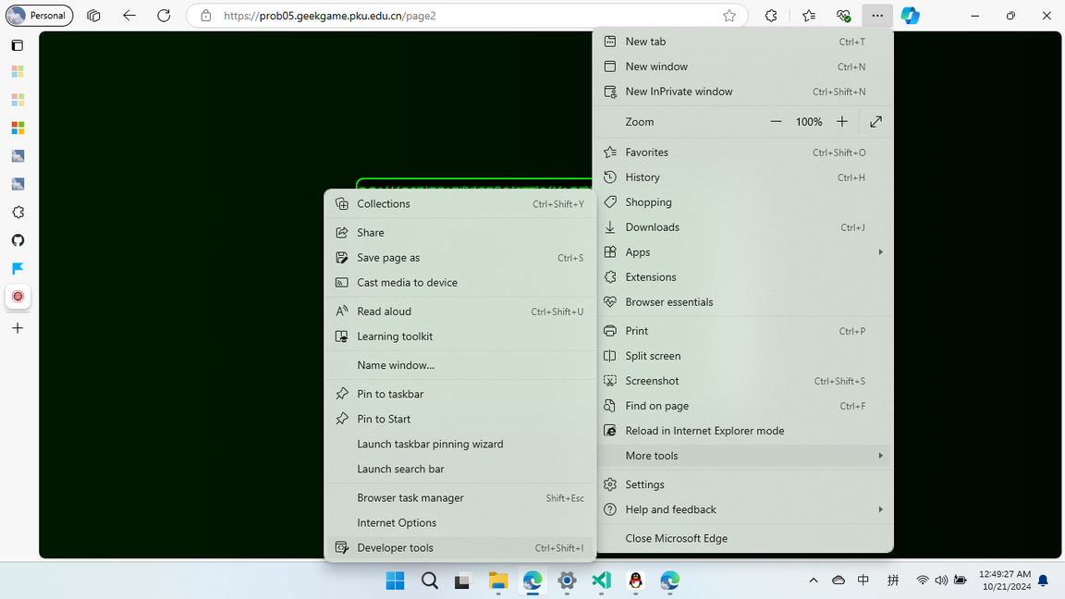Show hidden system tray icons
Image resolution: width=1065 pixels, height=599 pixels.
coord(813,580)
